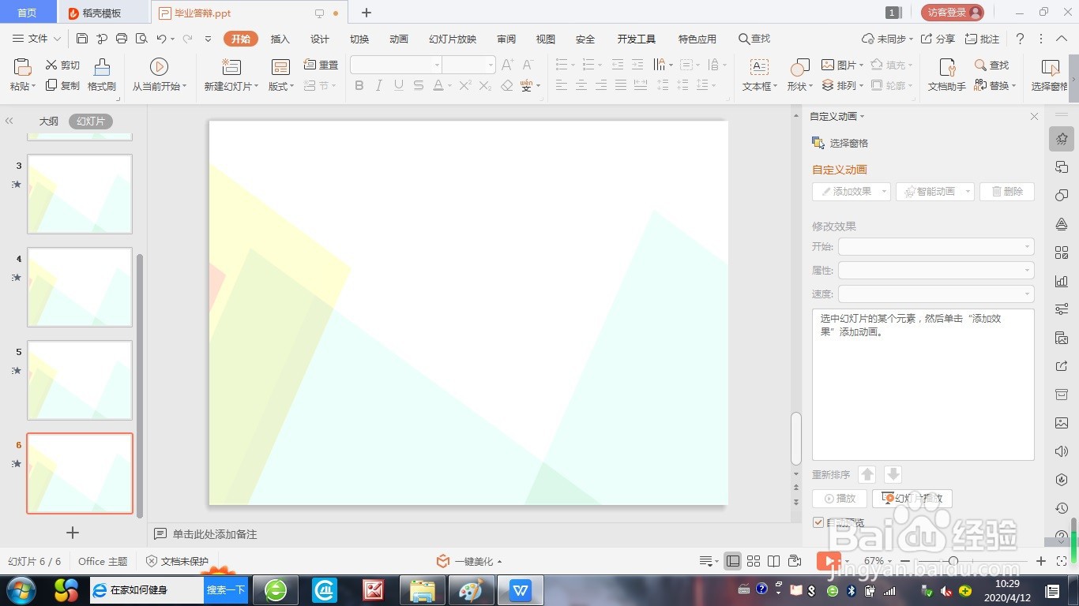Click the Delete (删除) animation button
This screenshot has height=606, width=1079.
[x=1007, y=191]
